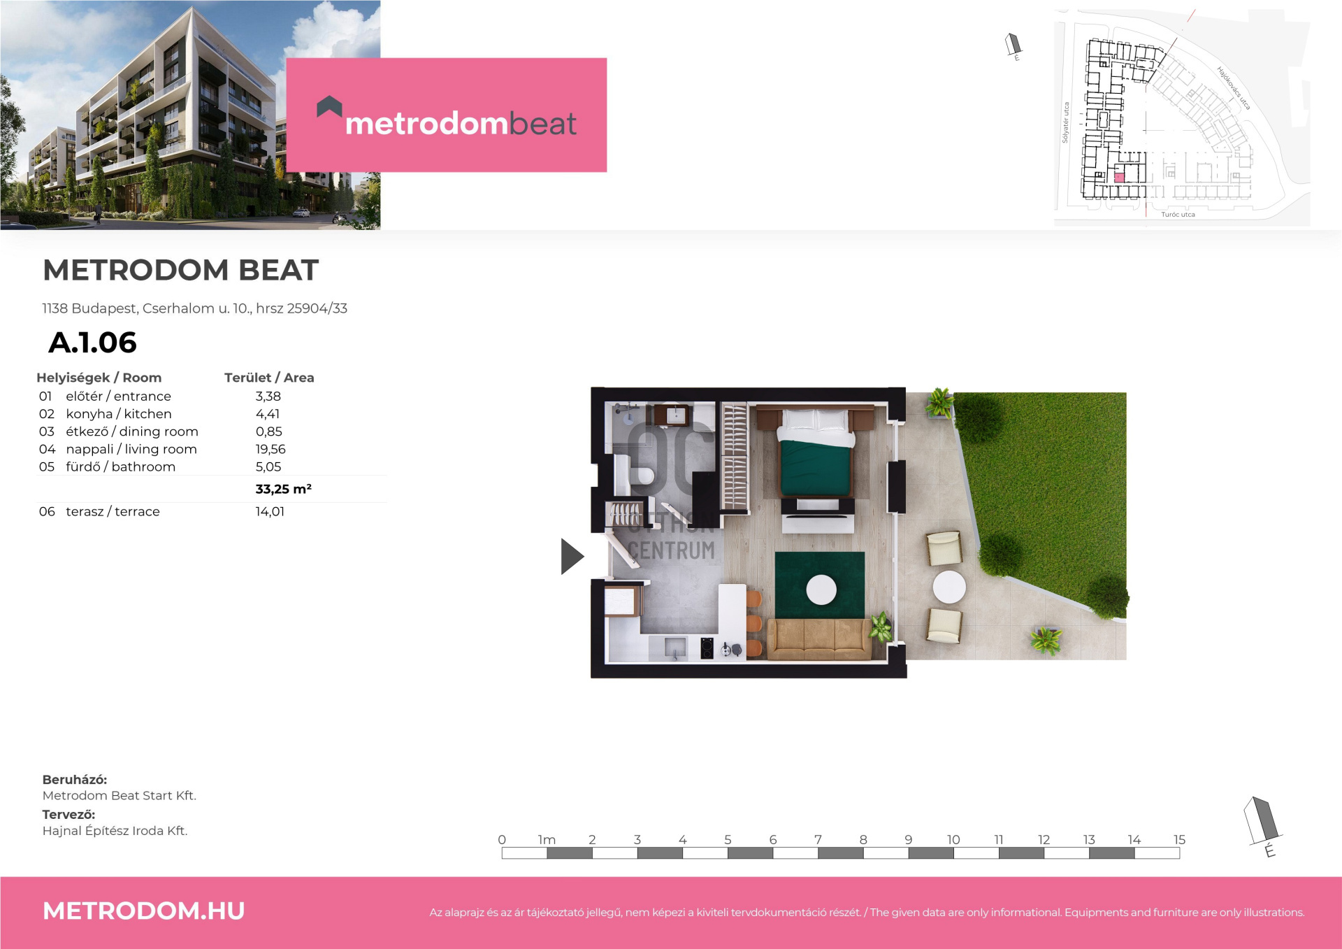
Task: Click the total area "33,25 m²"
Action: 284,489
